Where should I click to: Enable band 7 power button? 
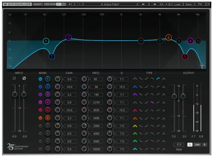(40, 126)
